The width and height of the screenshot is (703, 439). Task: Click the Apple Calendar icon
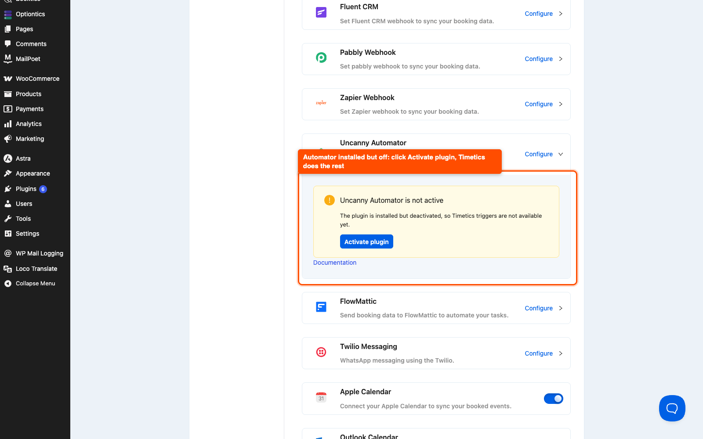(x=321, y=397)
